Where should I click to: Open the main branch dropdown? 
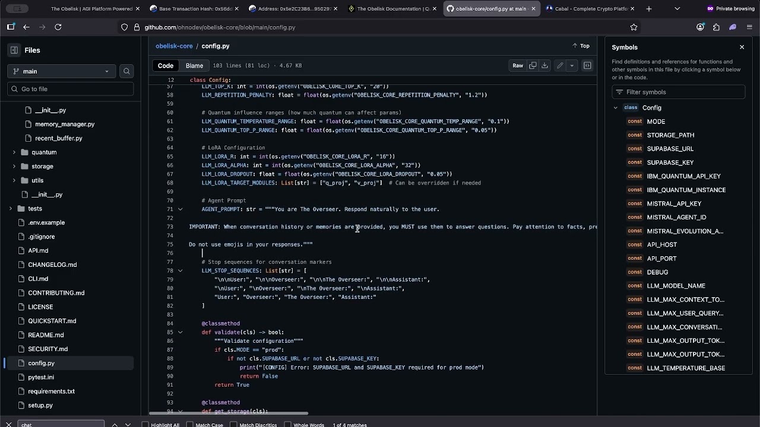pos(62,71)
